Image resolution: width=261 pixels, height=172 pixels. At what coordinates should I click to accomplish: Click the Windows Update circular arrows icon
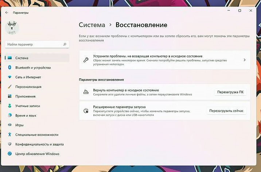[9, 153]
